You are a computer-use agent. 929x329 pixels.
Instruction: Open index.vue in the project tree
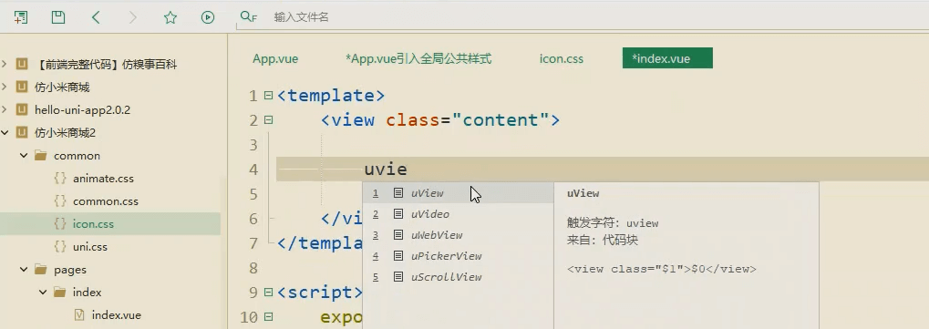pos(116,315)
